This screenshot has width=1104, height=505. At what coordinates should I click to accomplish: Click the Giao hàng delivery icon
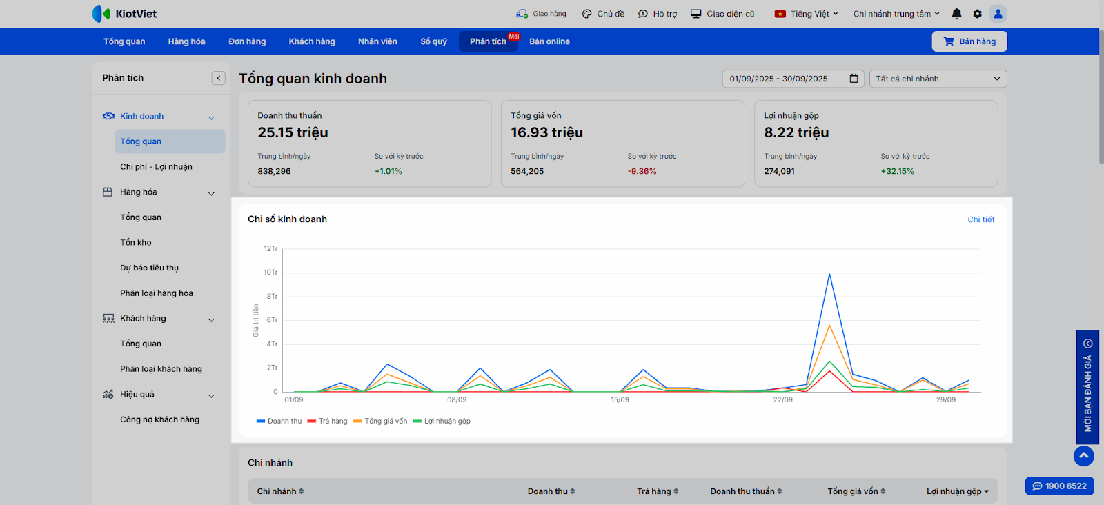(522, 14)
